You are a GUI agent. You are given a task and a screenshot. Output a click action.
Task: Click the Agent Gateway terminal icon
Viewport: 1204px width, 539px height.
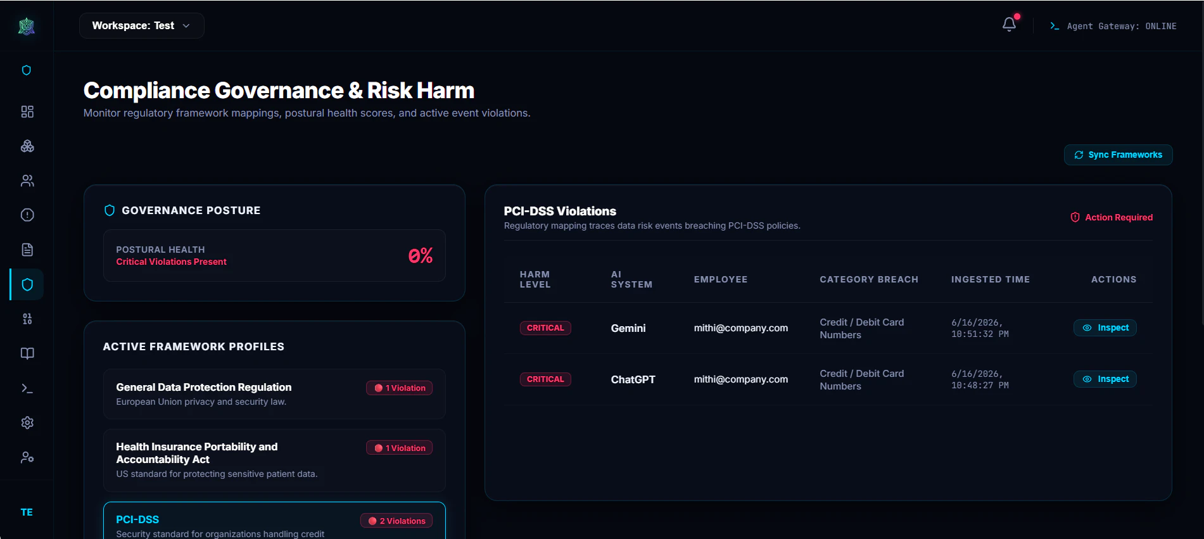click(x=1055, y=26)
